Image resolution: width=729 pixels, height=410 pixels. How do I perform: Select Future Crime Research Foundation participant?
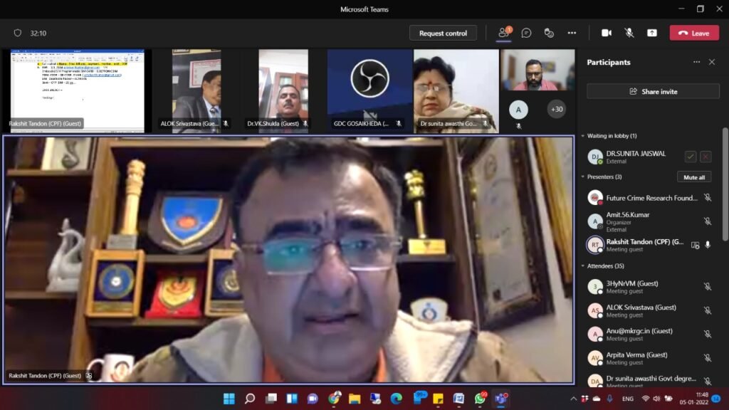pos(650,198)
